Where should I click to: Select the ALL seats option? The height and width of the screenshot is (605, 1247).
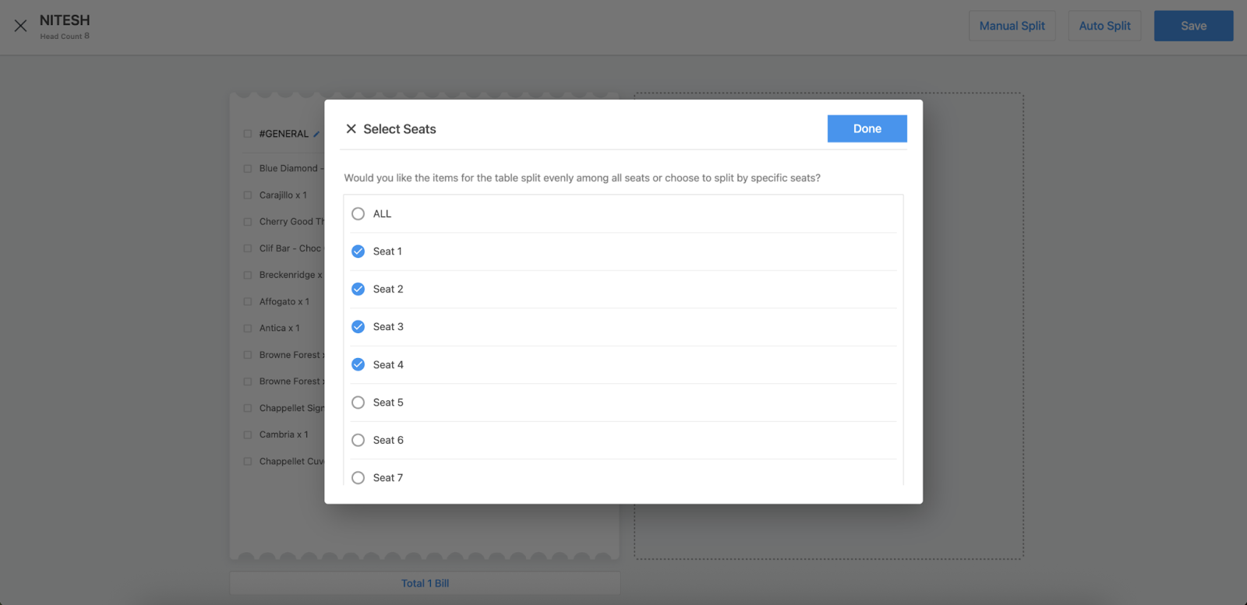pos(358,214)
